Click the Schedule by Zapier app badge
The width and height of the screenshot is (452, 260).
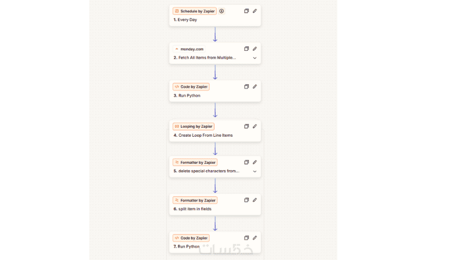click(194, 11)
